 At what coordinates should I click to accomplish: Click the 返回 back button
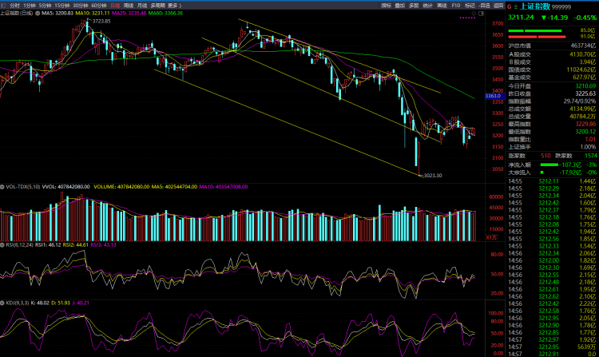[498, 6]
